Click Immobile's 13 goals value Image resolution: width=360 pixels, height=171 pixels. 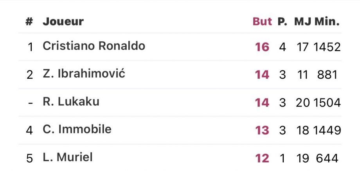tap(262, 130)
